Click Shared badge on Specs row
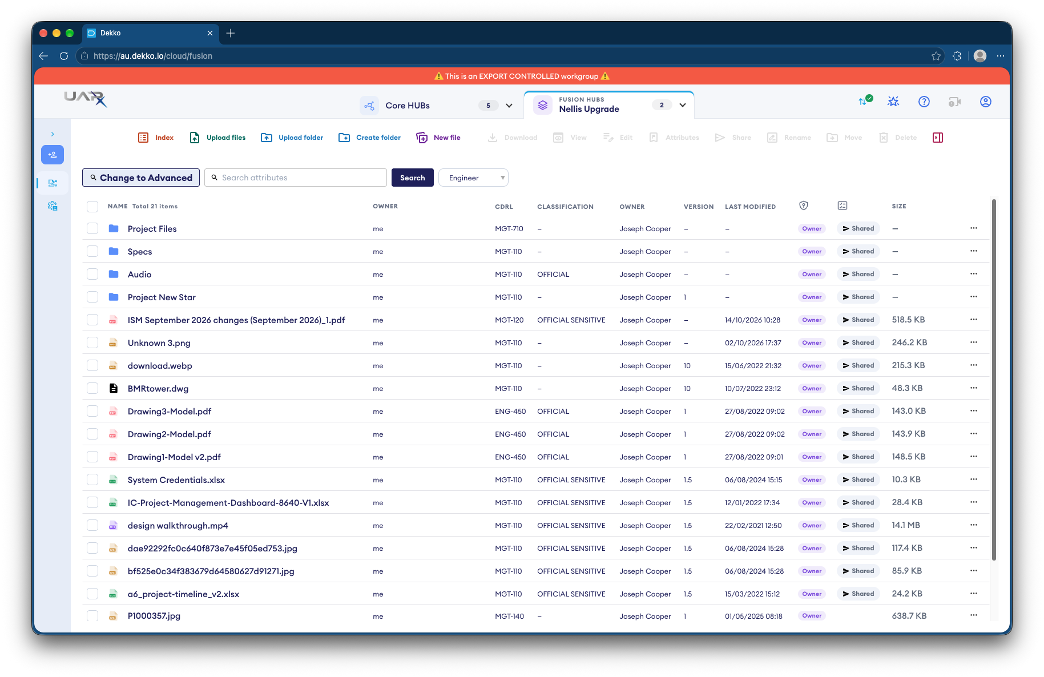 tap(858, 251)
